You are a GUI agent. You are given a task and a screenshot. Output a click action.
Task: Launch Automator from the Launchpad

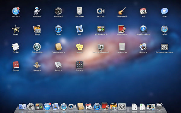(x=37, y=11)
